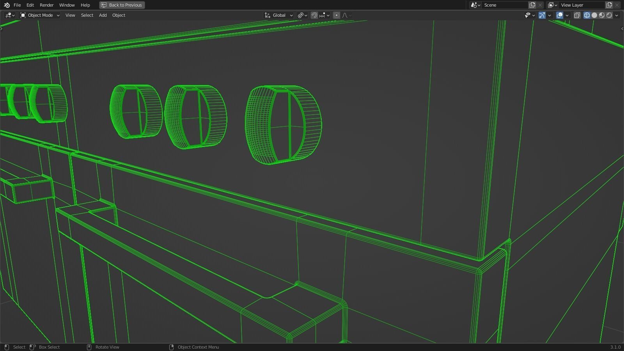The width and height of the screenshot is (624, 351).
Task: Click the Rotate View mouse hint icon
Action: [89, 347]
